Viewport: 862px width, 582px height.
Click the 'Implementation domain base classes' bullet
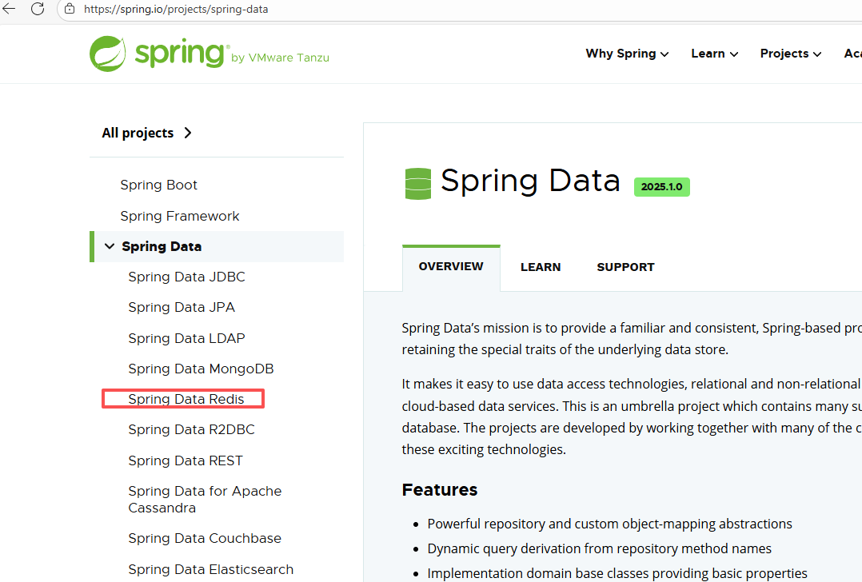coord(617,573)
